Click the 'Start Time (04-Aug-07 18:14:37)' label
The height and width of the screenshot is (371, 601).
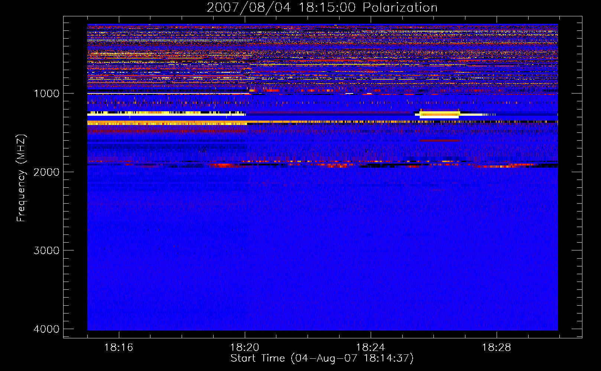coord(322,358)
